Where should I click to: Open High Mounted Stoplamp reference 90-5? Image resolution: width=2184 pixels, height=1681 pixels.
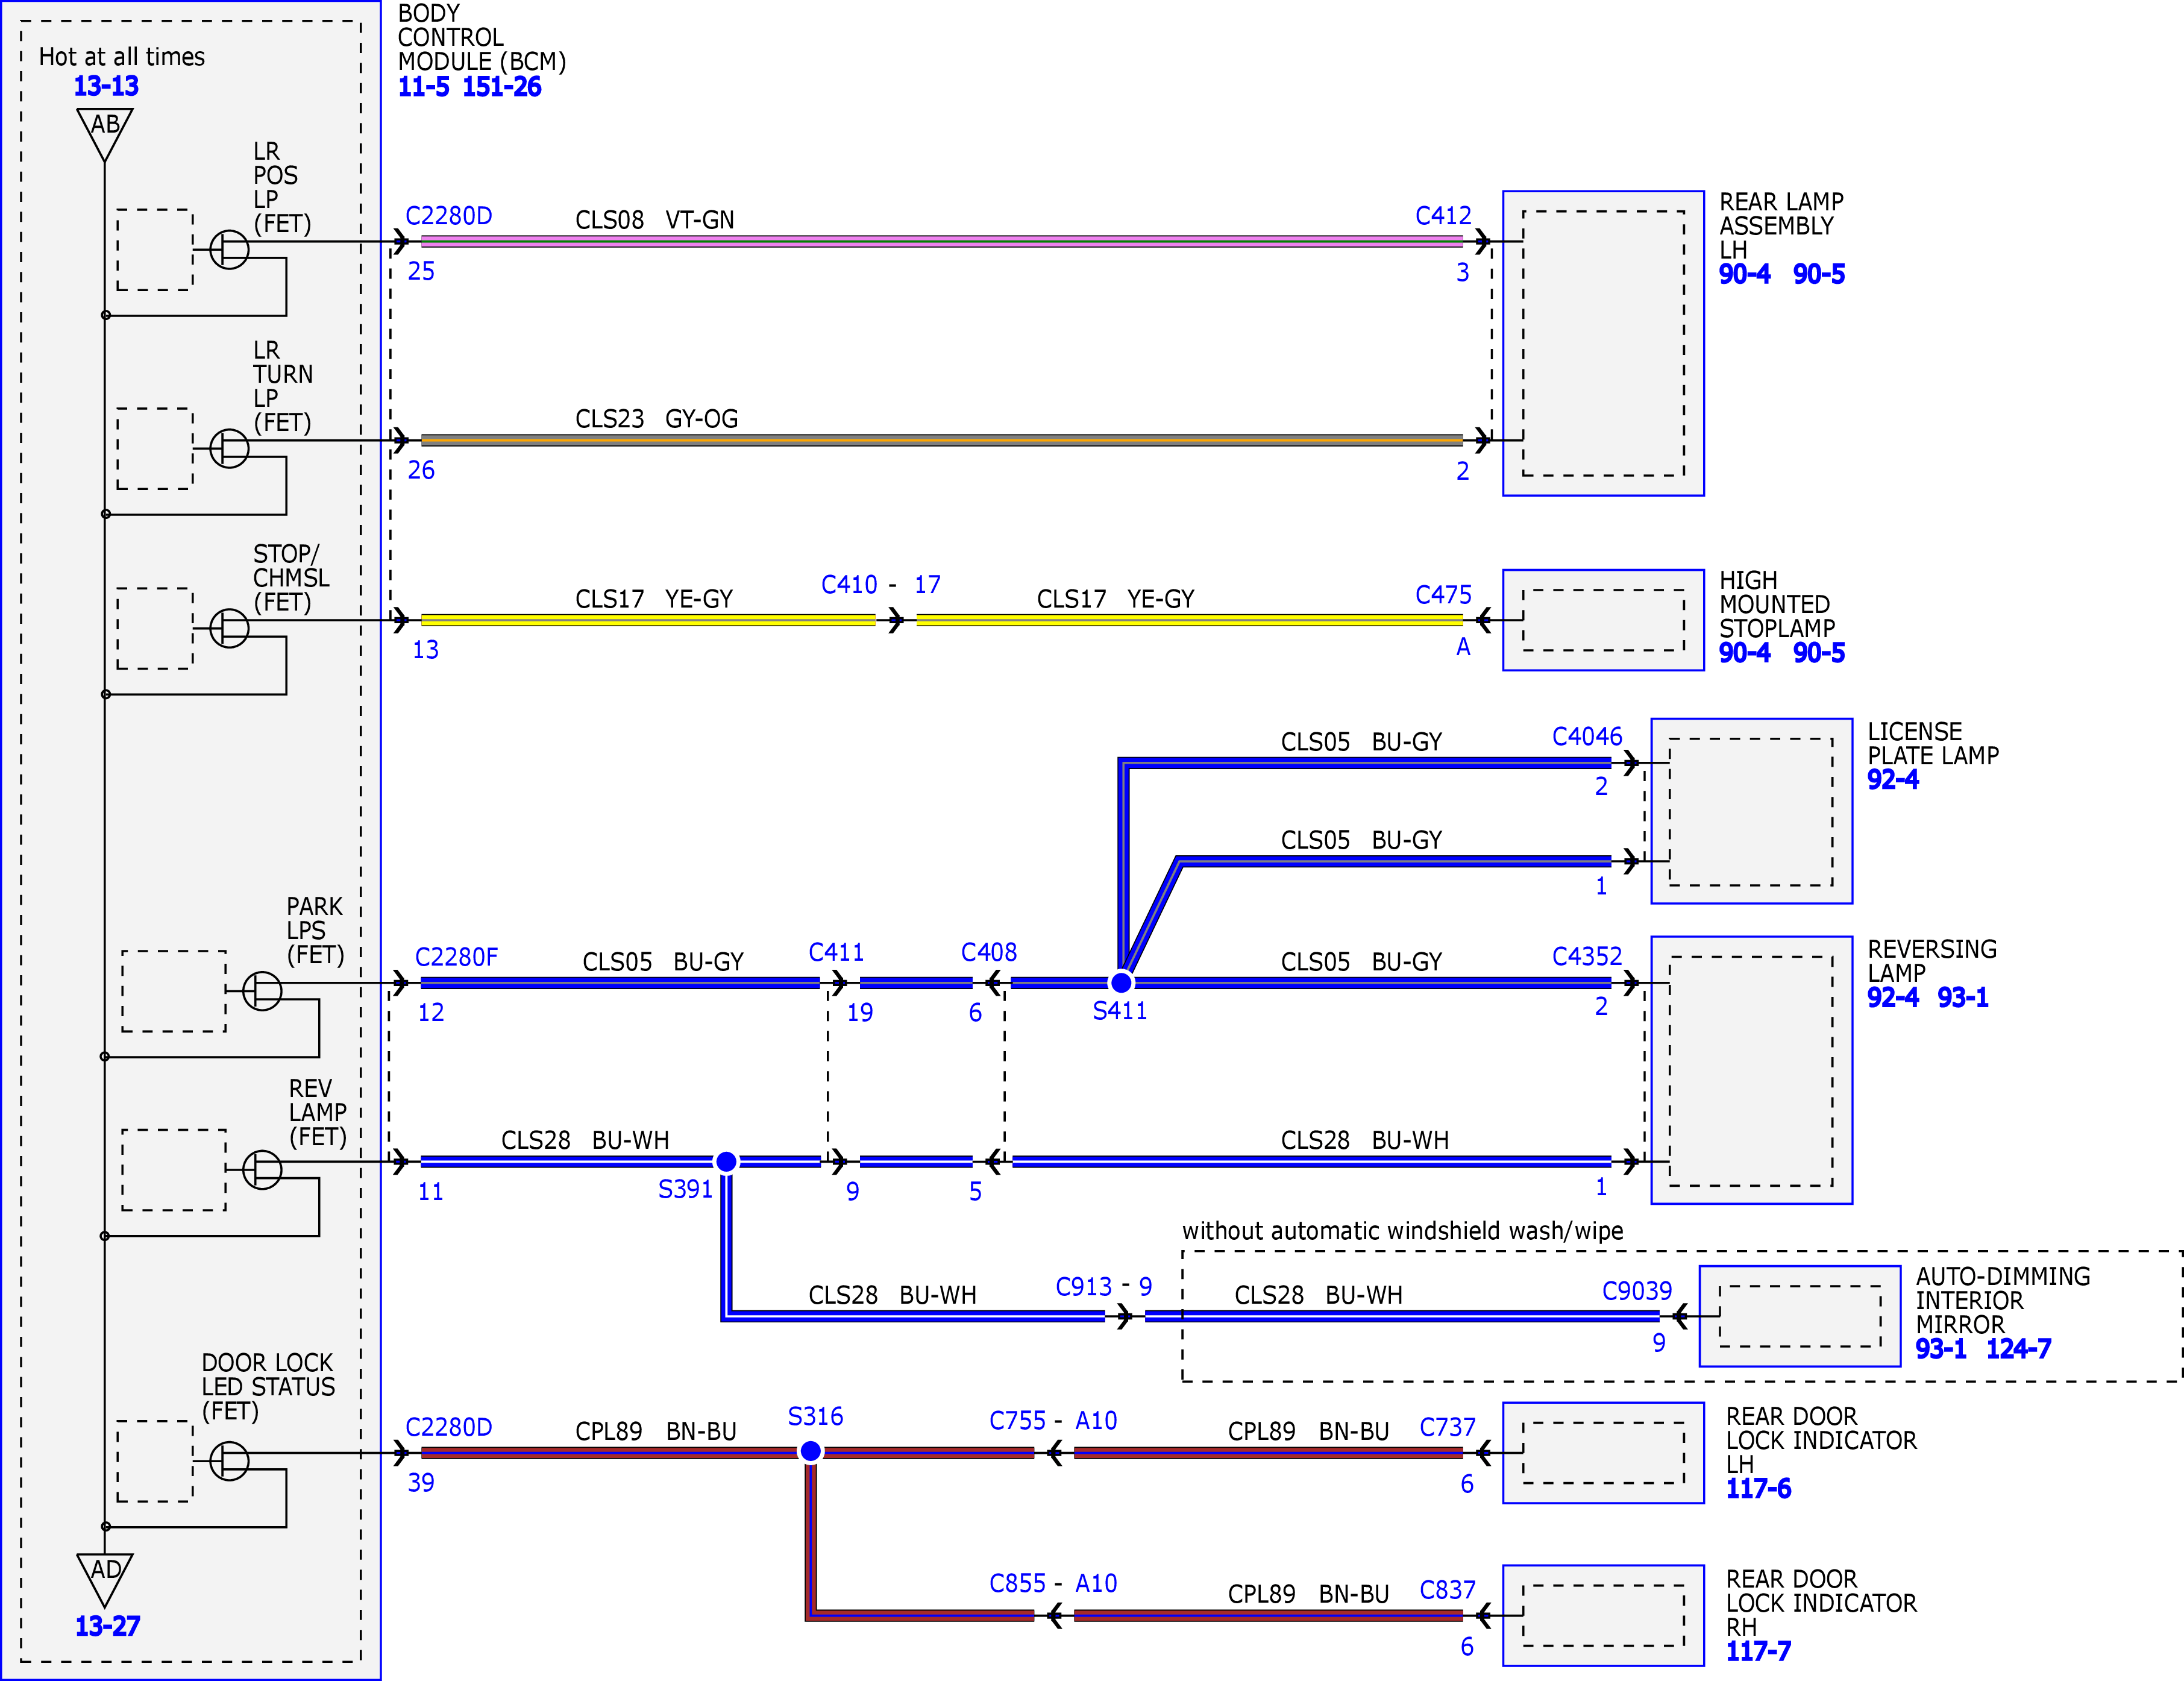pos(1819,653)
